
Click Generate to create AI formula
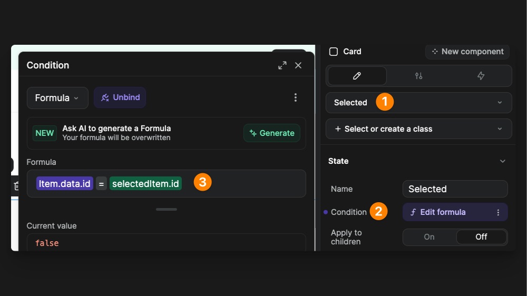coord(271,133)
